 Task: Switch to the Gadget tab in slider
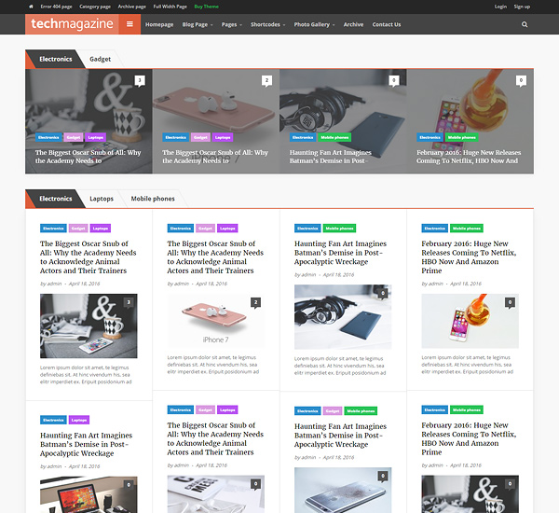pyautogui.click(x=101, y=60)
